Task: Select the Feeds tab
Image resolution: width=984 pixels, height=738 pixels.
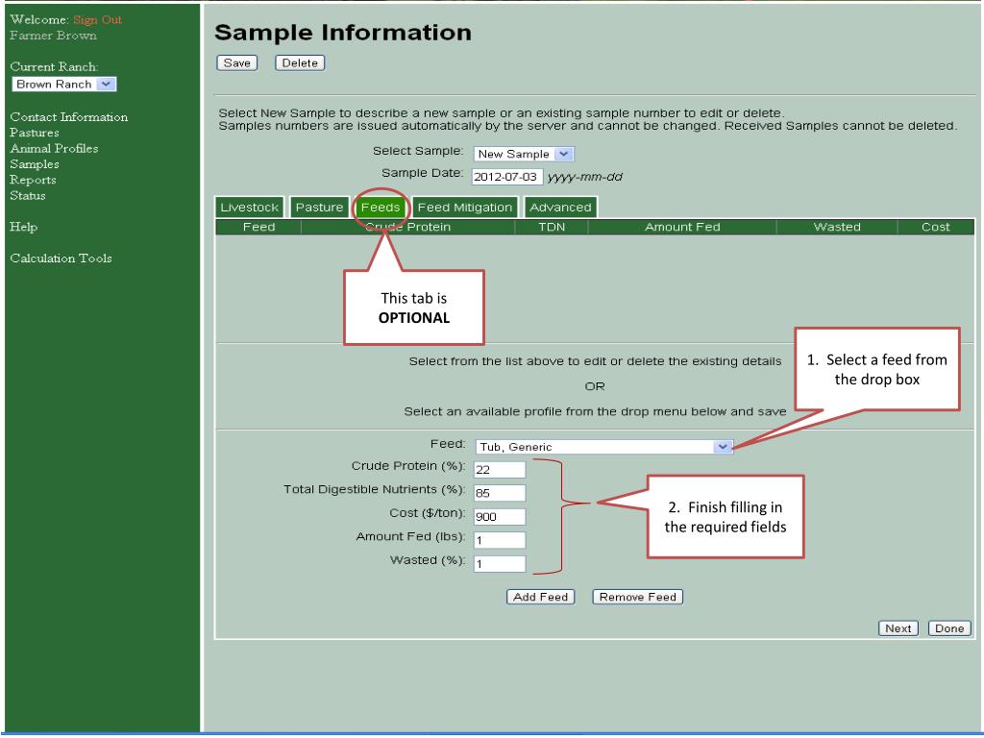Action: (x=381, y=208)
